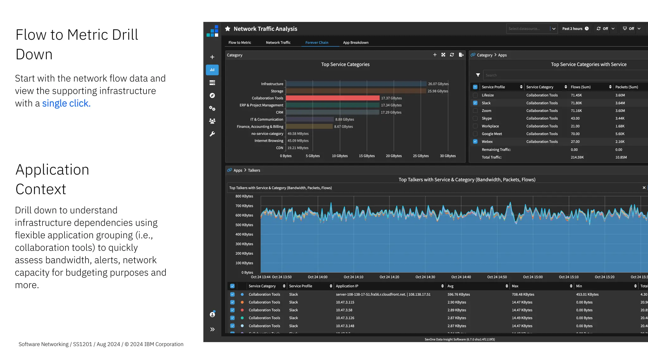Click link icon beside Apps > Talkers
Viewport: 648px width, 364px height.
(230, 170)
